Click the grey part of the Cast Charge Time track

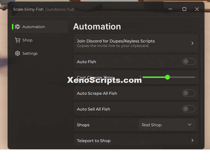[182, 77]
